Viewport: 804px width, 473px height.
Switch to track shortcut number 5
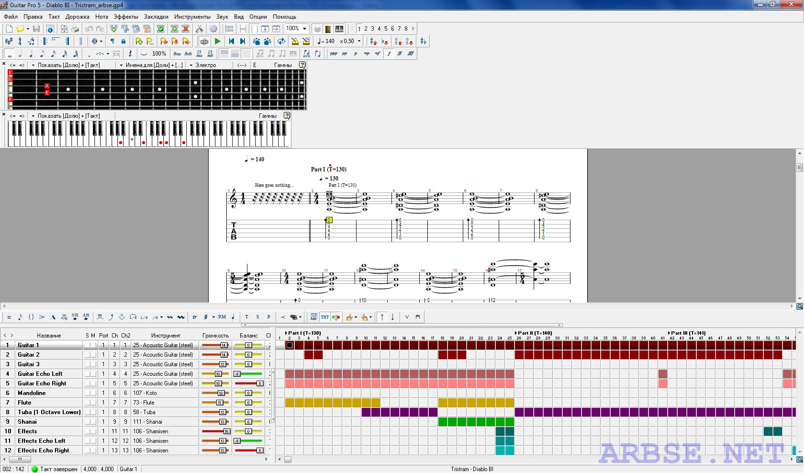pyautogui.click(x=386, y=29)
